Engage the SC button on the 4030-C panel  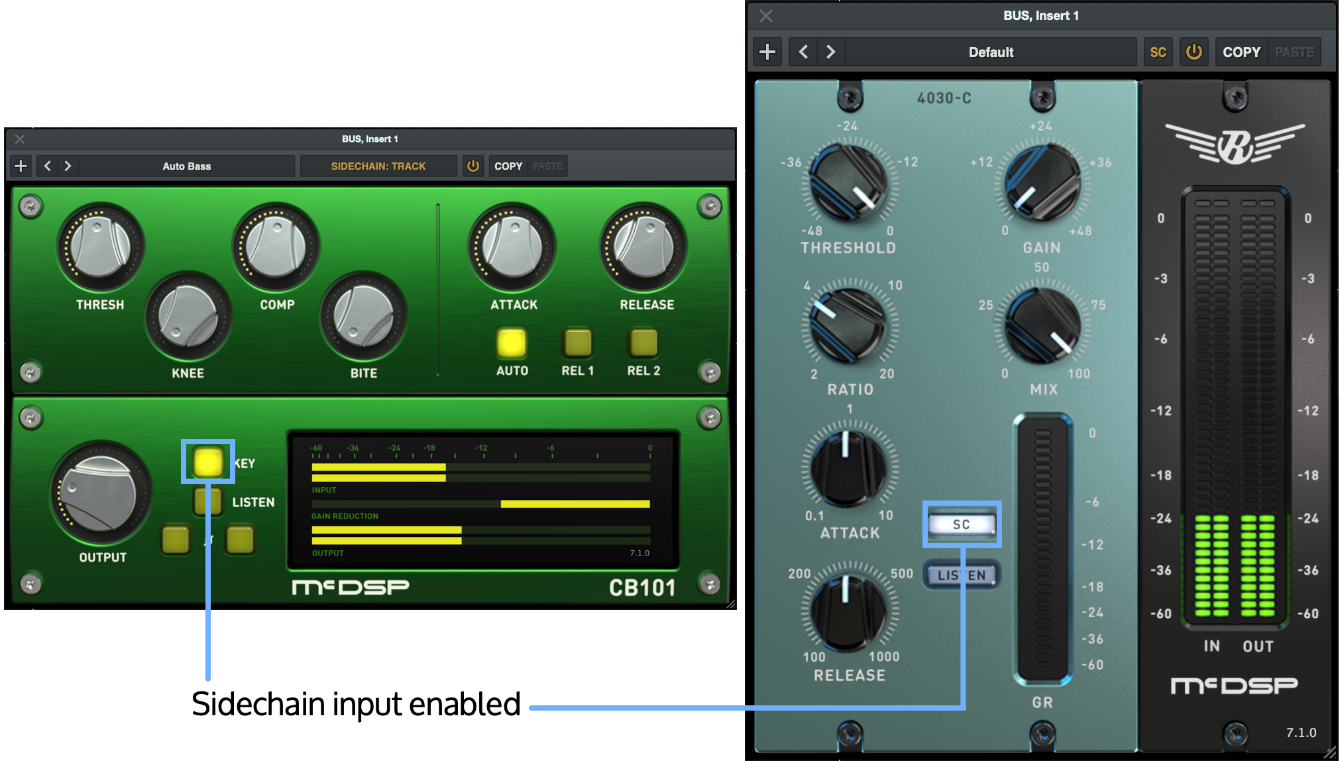pos(962,524)
